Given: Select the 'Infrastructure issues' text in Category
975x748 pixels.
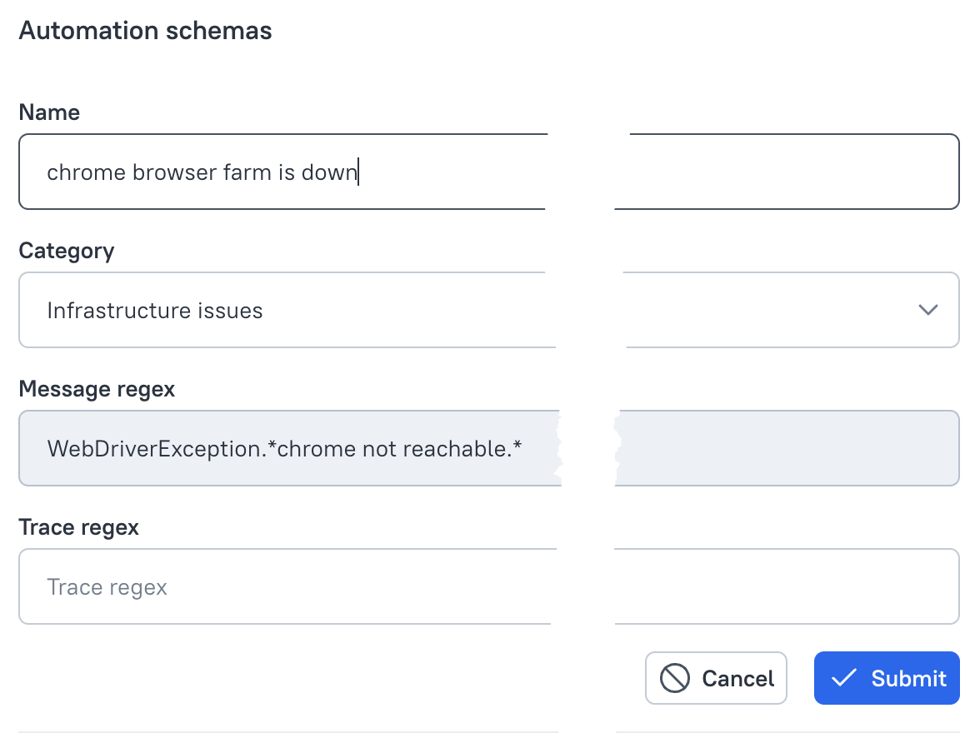Looking at the screenshot, I should [155, 311].
